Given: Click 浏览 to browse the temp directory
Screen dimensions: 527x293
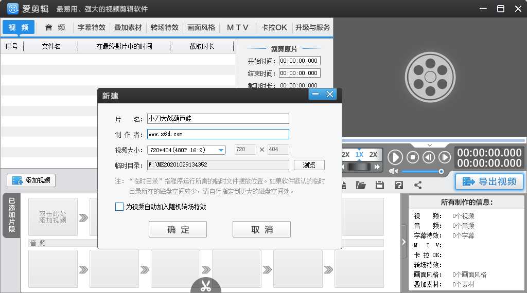Looking at the screenshot, I should pos(309,165).
